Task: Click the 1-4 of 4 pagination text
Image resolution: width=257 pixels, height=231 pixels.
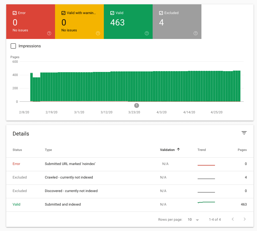Action: click(x=215, y=220)
